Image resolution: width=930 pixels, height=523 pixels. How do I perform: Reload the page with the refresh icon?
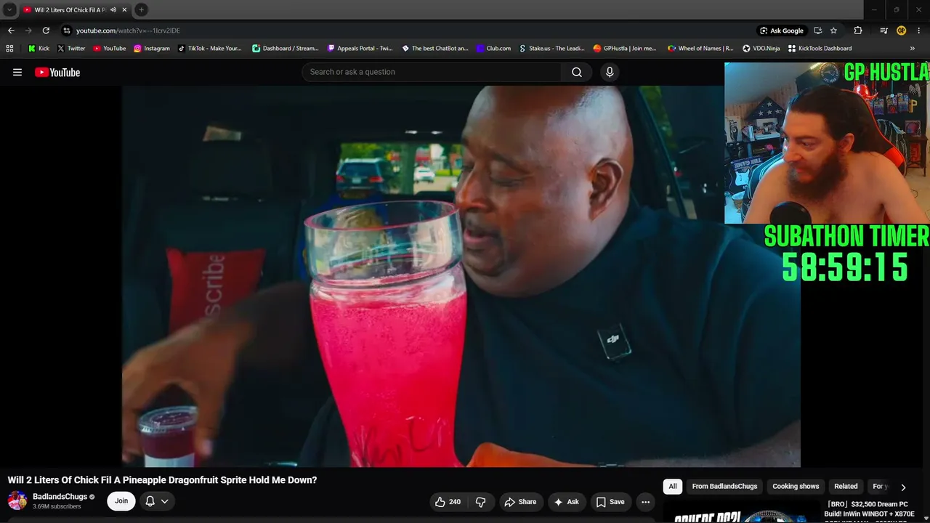point(46,31)
